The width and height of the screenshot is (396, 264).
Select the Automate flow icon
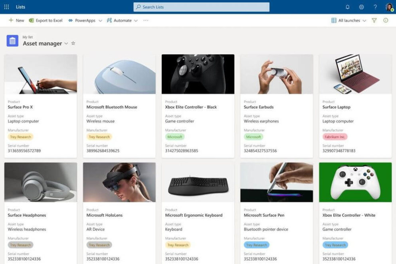pos(109,20)
